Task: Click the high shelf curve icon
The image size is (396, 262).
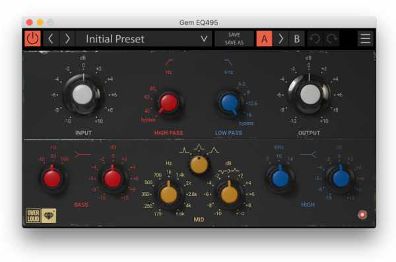Action: click(308, 154)
